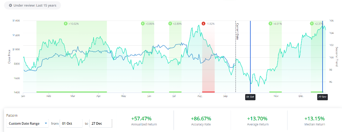Click the +57.47% Annualized Return value
Screen dimensions: 342x132
tap(141, 119)
